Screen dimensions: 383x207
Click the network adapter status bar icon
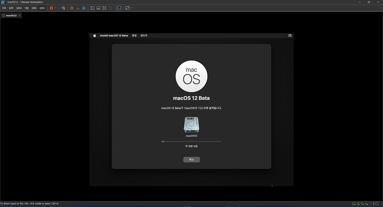362,204
